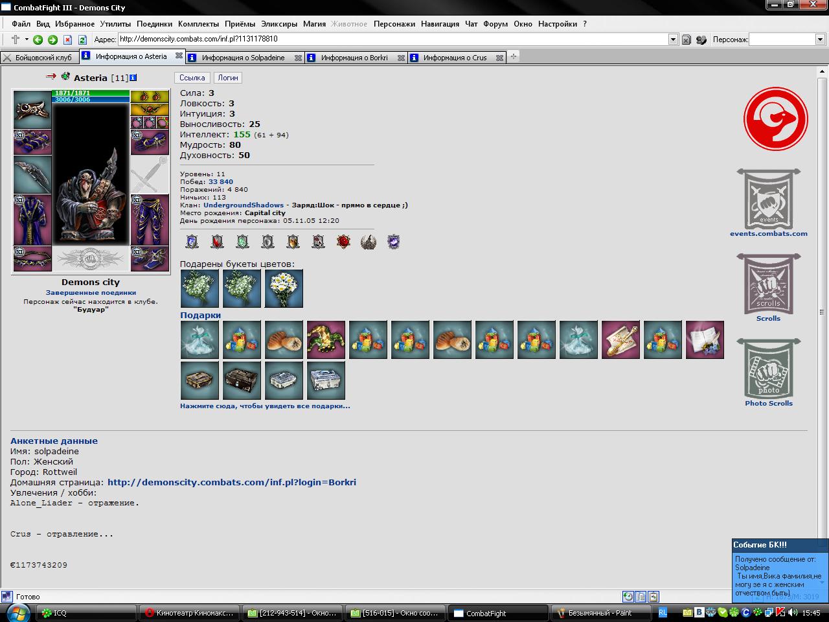Open the Файл menu
The height and width of the screenshot is (622, 829).
(x=21, y=23)
